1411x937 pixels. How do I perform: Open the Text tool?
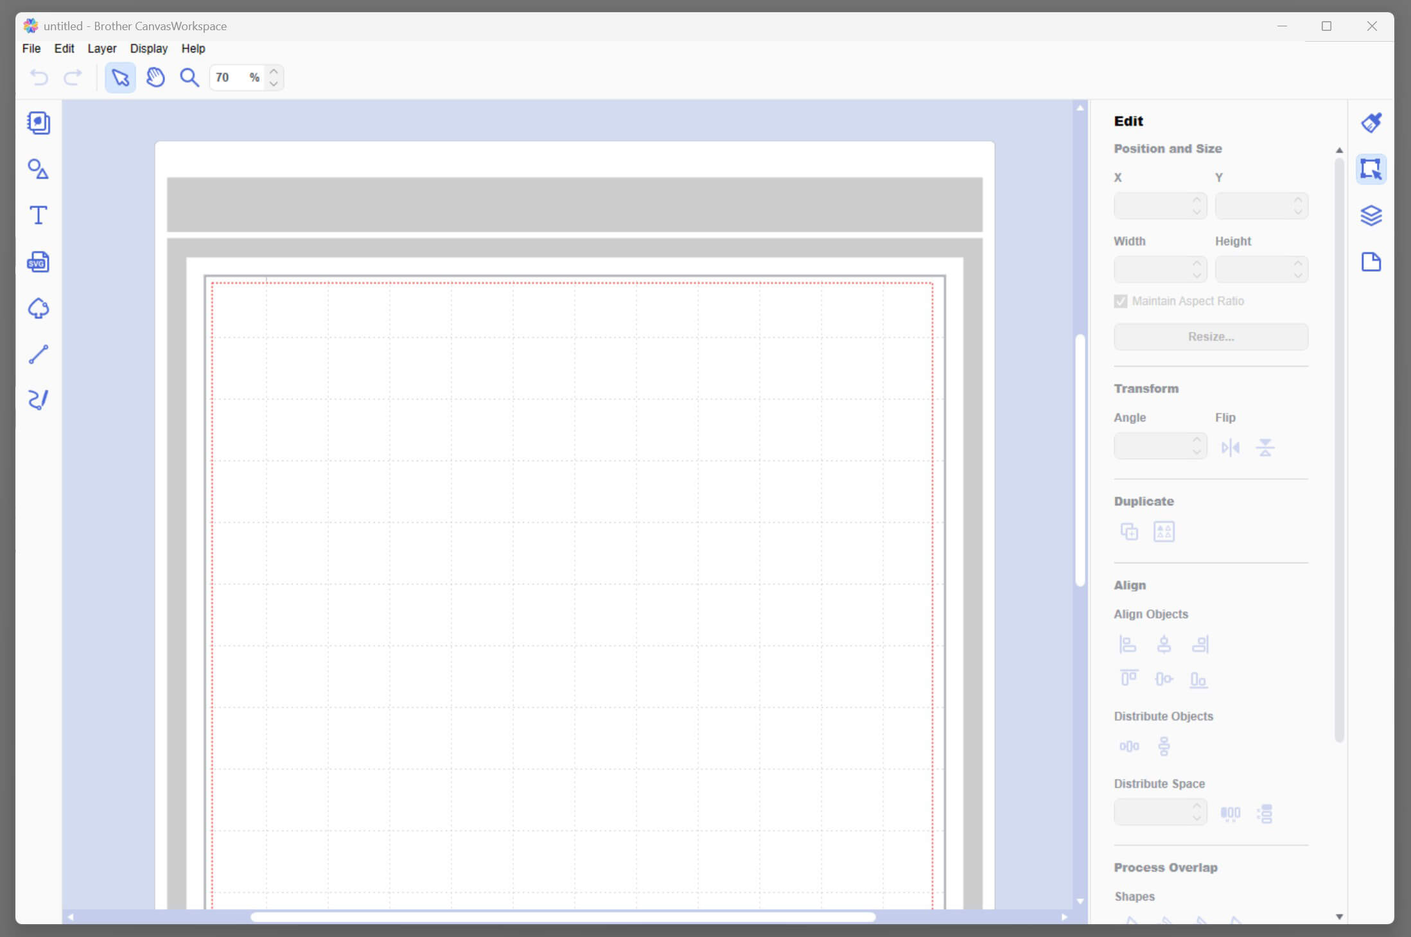pos(38,215)
